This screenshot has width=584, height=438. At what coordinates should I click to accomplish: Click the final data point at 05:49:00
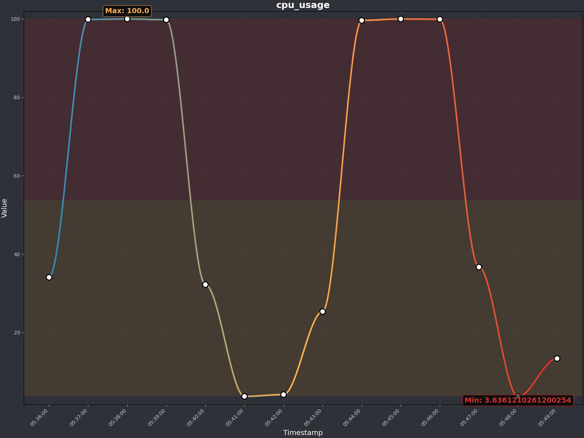click(x=557, y=358)
